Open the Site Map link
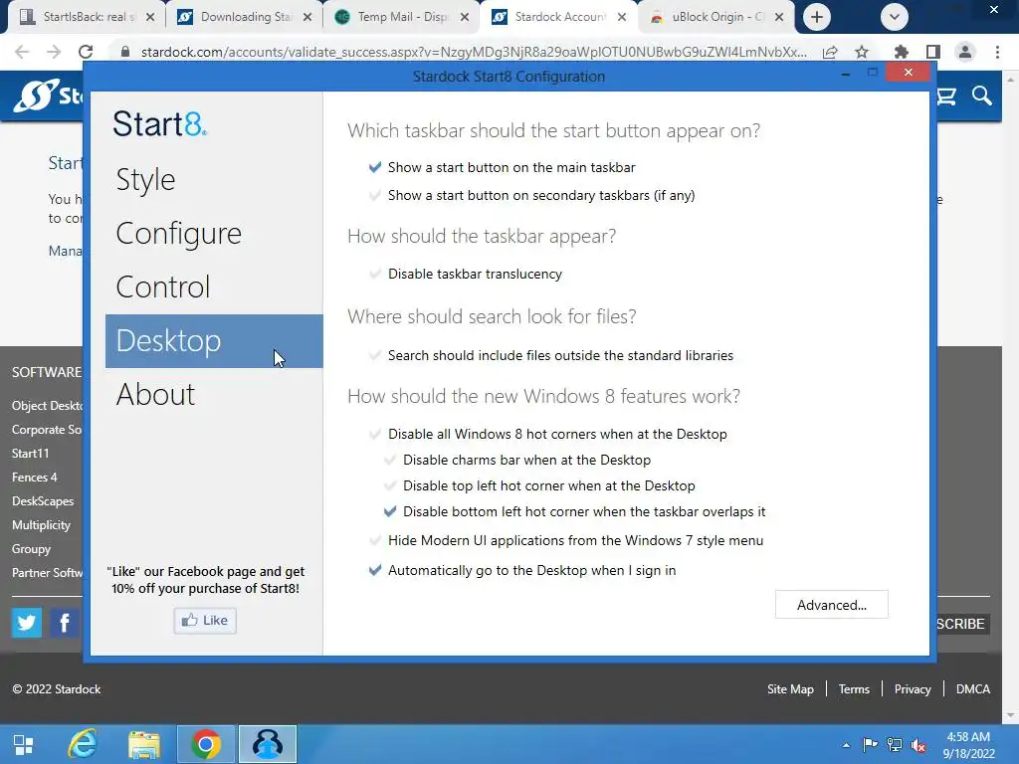The width and height of the screenshot is (1019, 764). (790, 689)
